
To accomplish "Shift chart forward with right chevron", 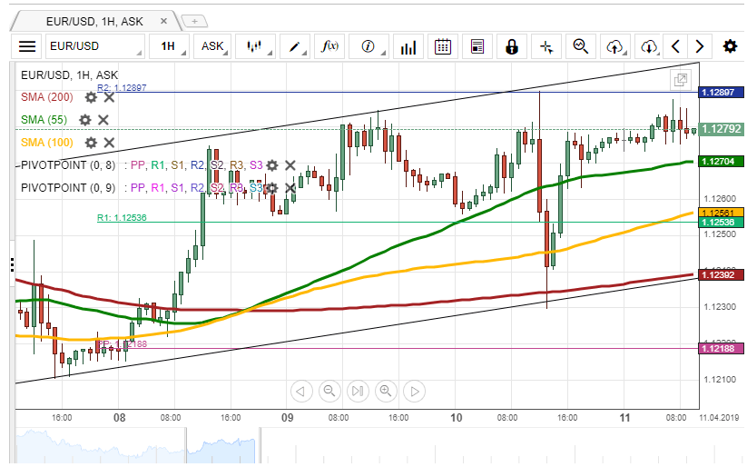I will 700,46.
